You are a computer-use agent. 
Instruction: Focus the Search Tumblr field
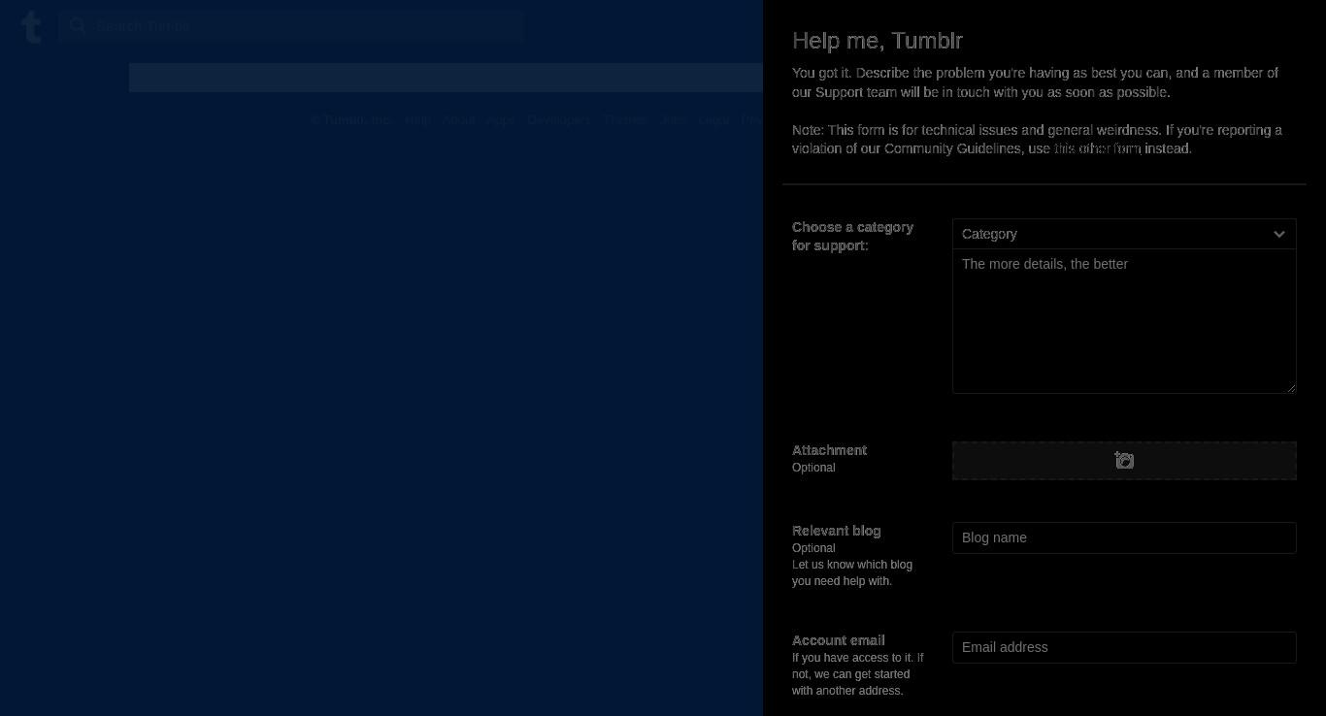[x=291, y=26]
